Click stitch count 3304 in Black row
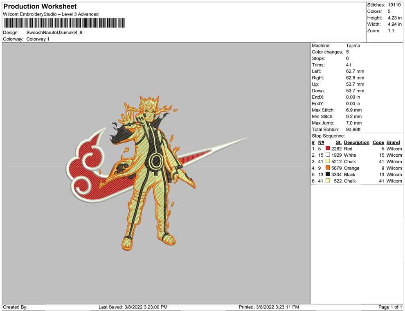Screen dimensions: 405x311 (337, 174)
